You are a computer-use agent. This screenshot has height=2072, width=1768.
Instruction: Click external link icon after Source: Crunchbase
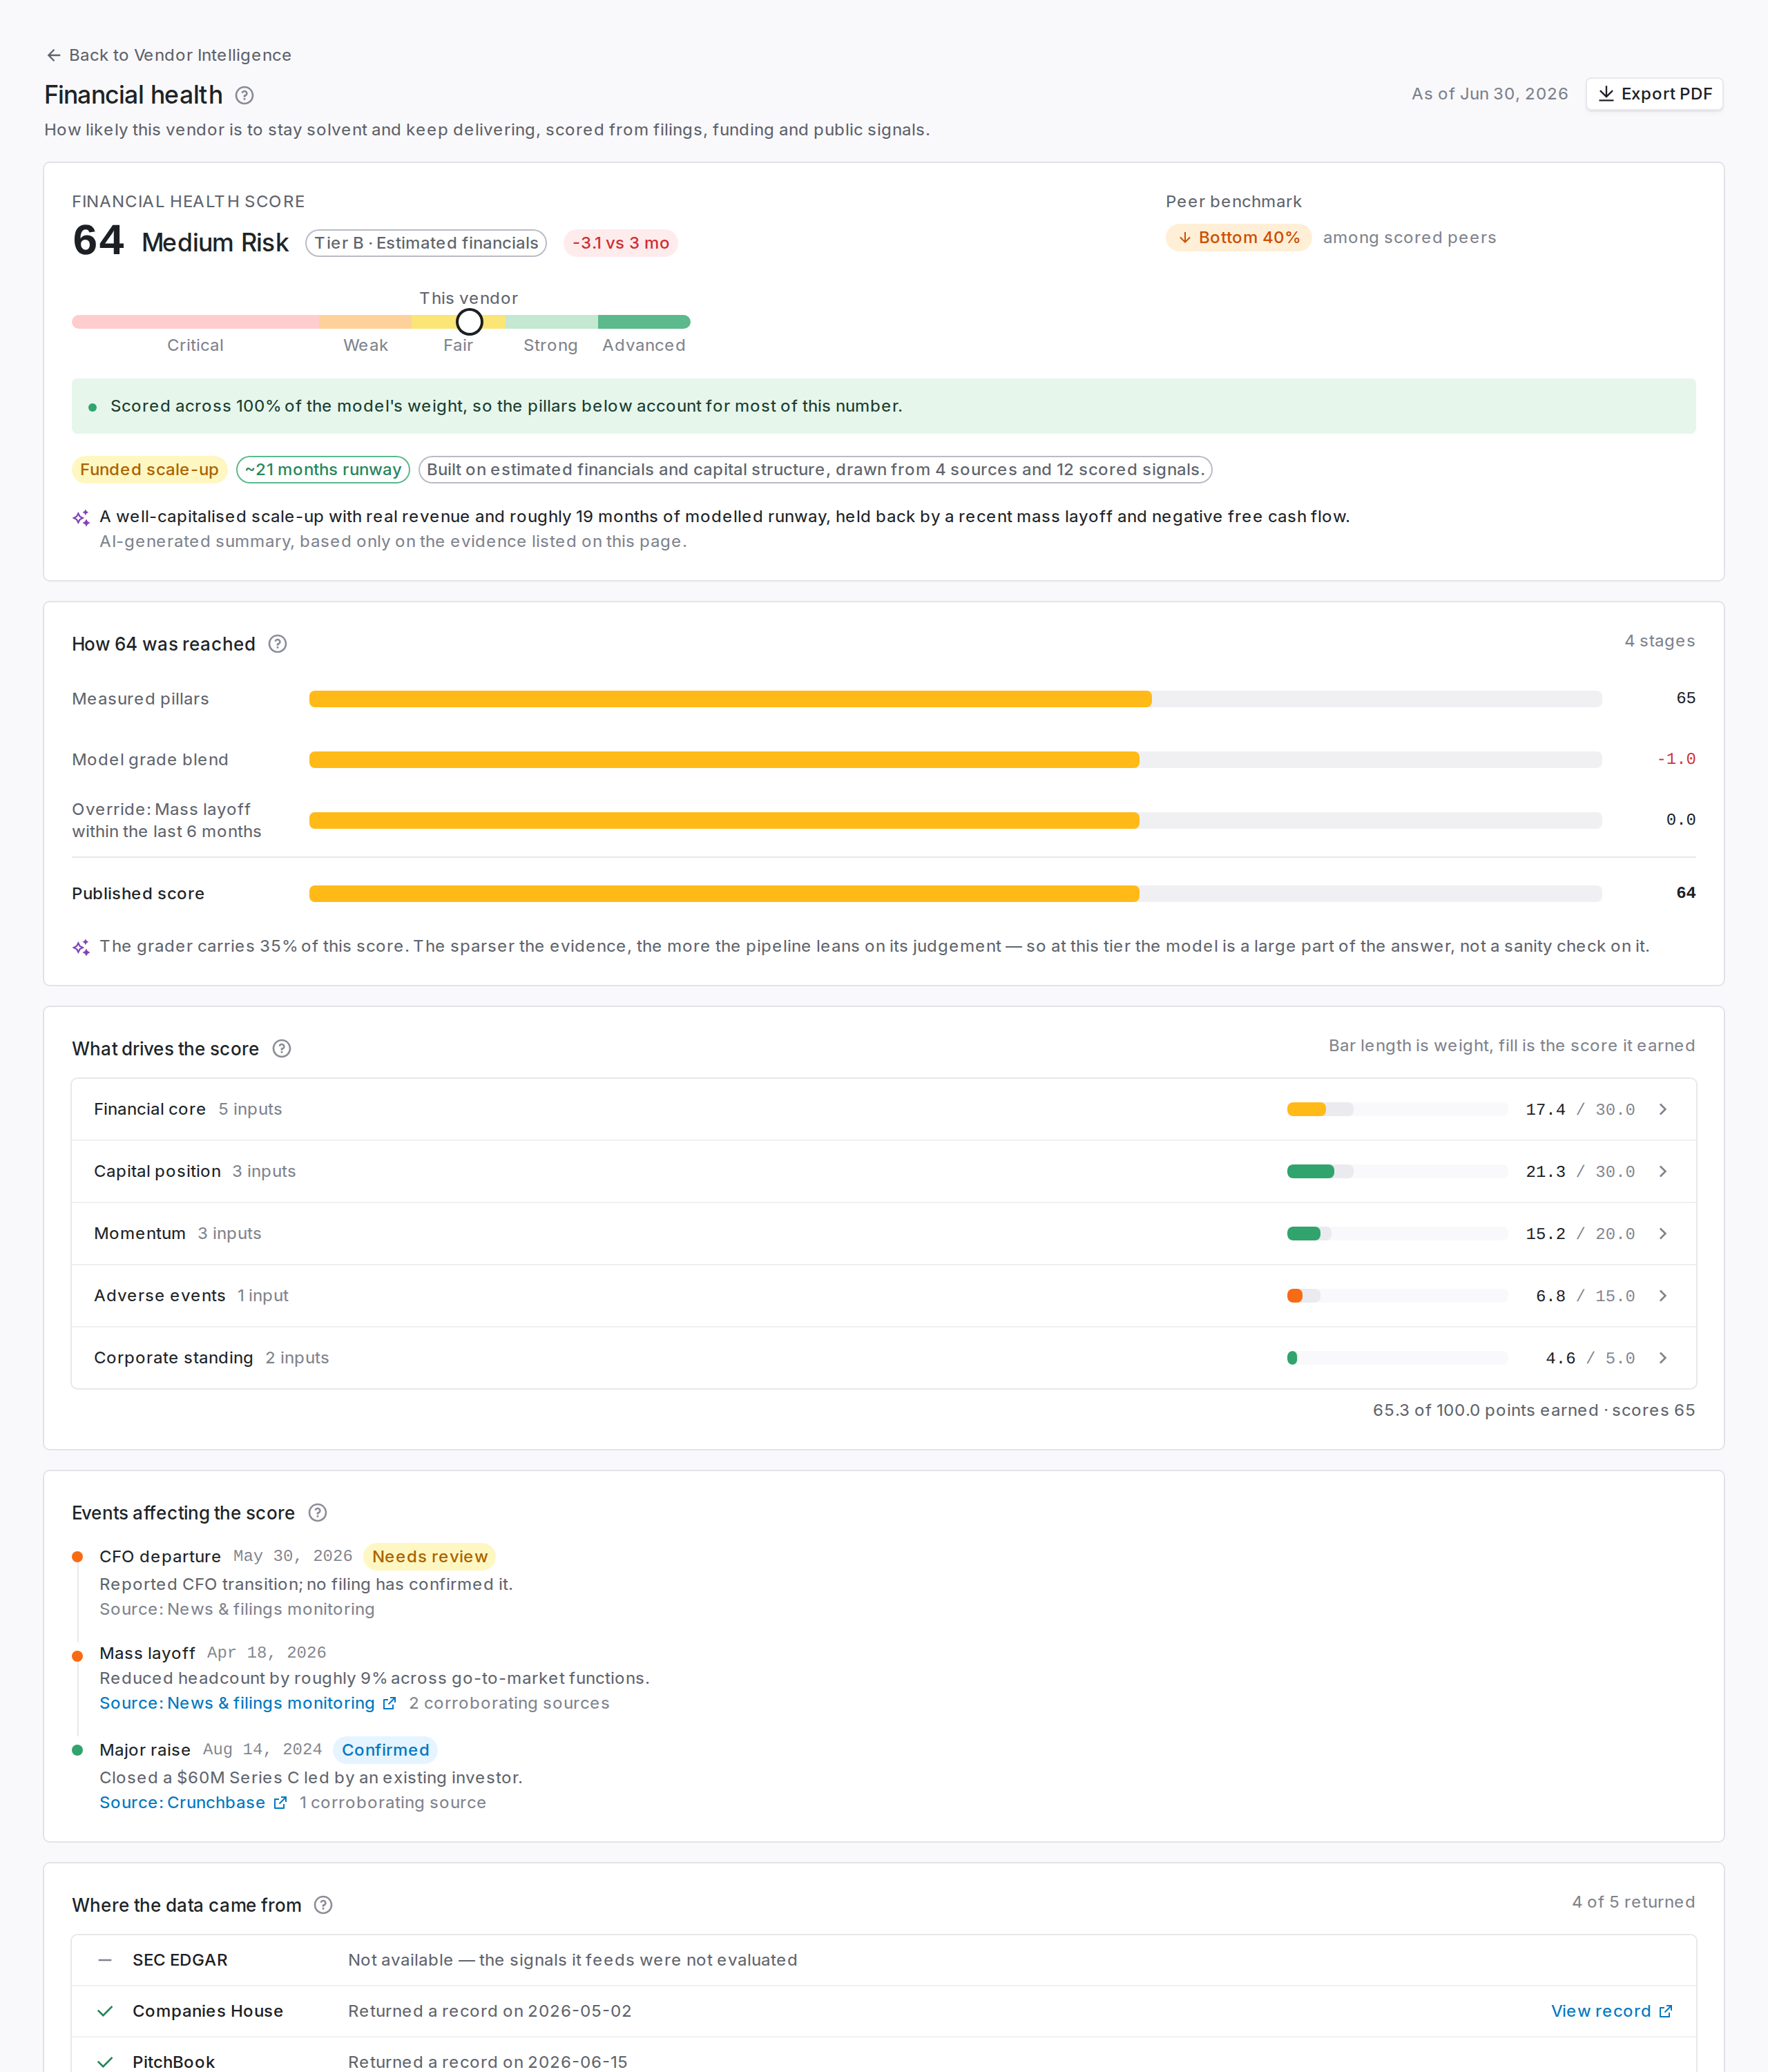[280, 1802]
